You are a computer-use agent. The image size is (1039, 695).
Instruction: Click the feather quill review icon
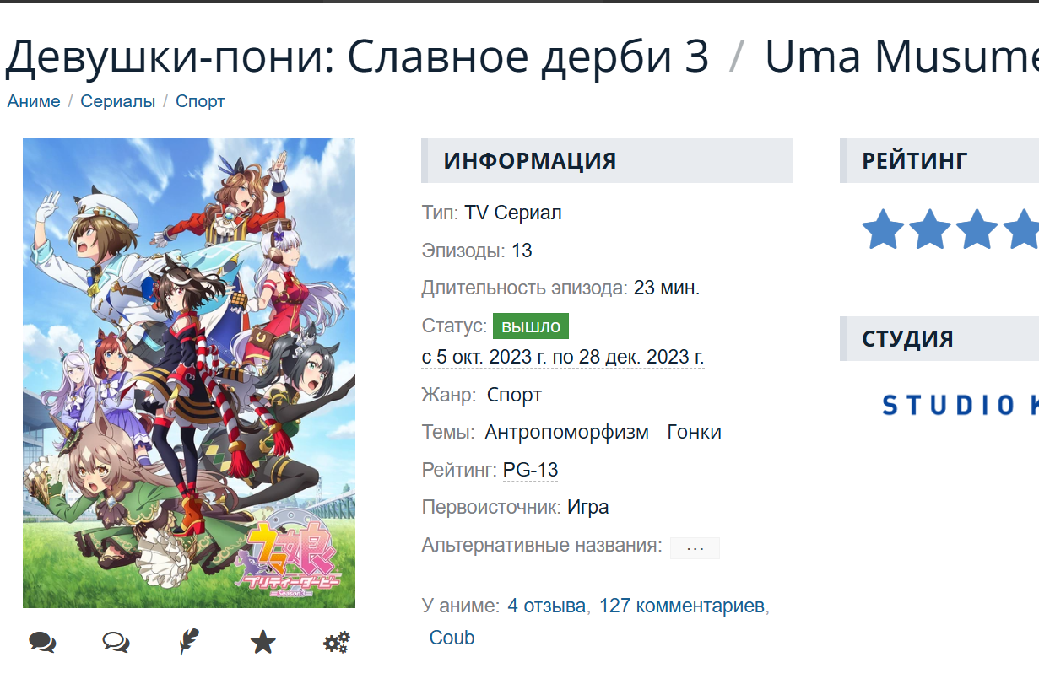[x=189, y=643]
